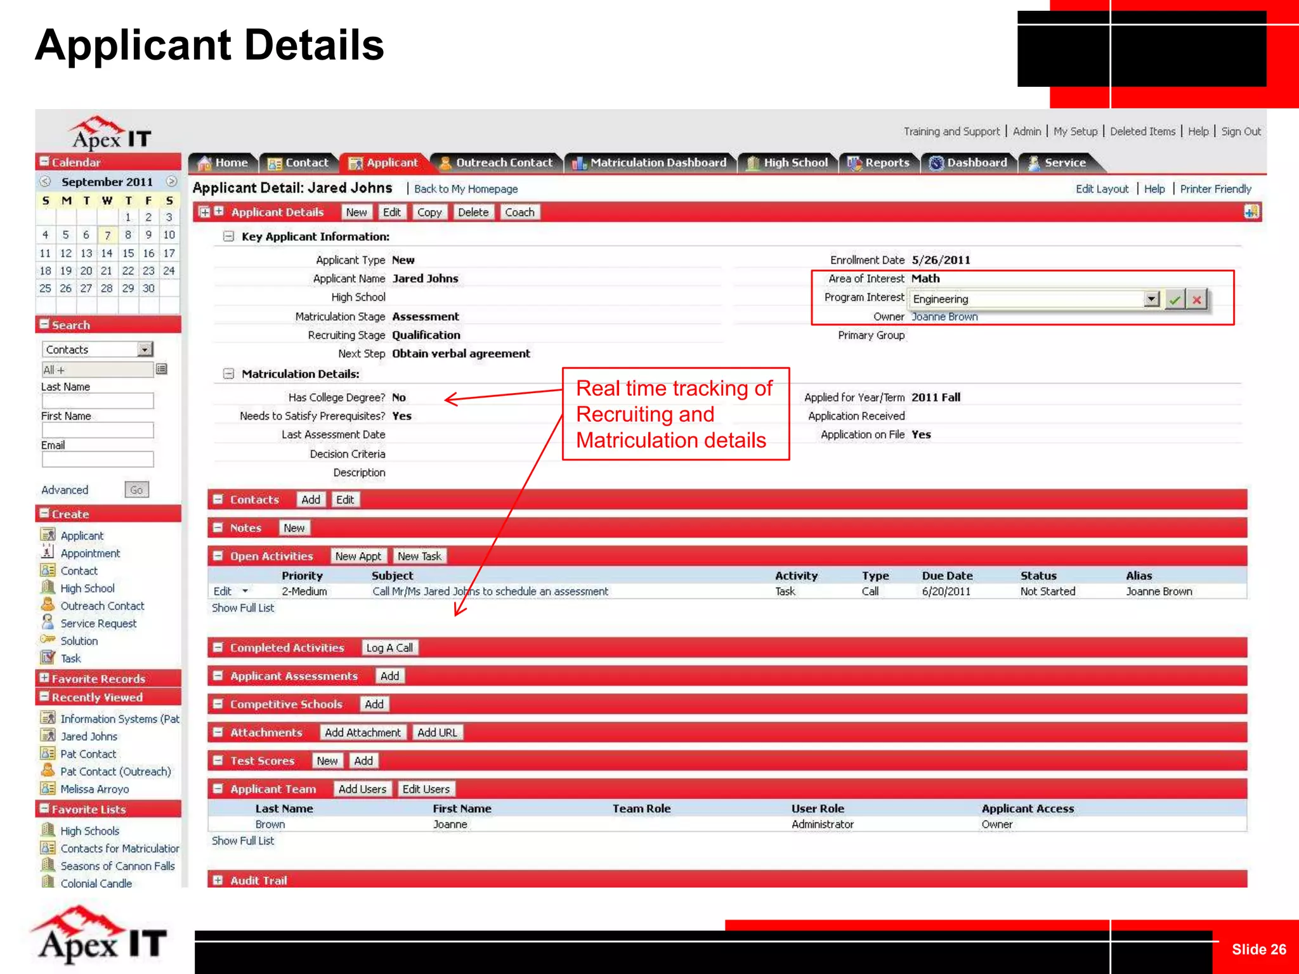1299x974 pixels.
Task: Click the Applicant icon in Create list
Action: tap(48, 535)
